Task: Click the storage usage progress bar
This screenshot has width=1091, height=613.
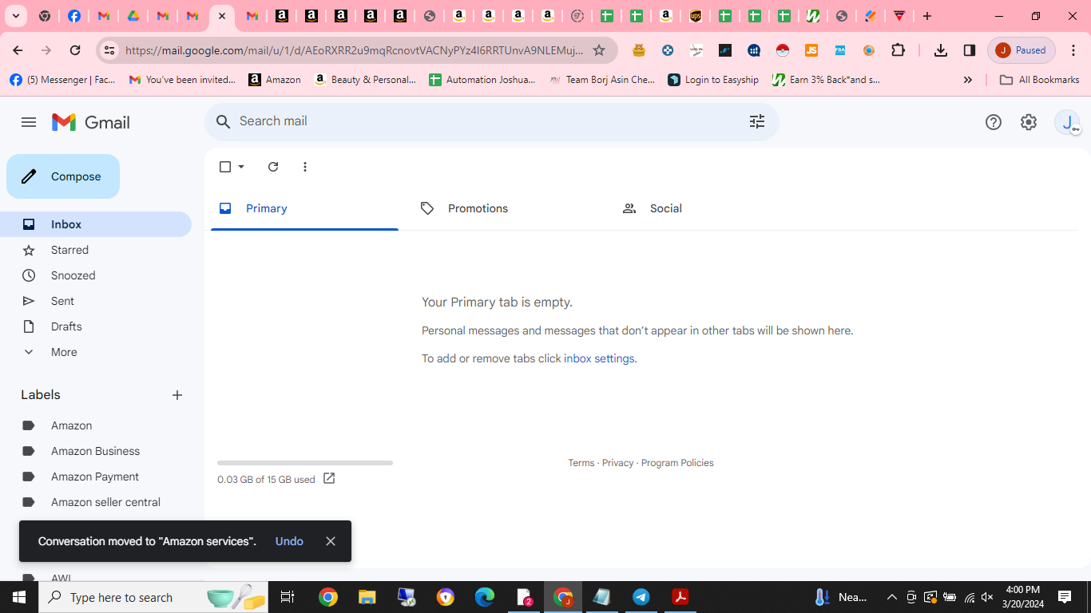Action: coord(305,463)
